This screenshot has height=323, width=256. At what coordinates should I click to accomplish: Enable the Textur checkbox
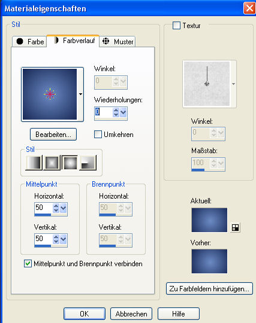click(176, 26)
